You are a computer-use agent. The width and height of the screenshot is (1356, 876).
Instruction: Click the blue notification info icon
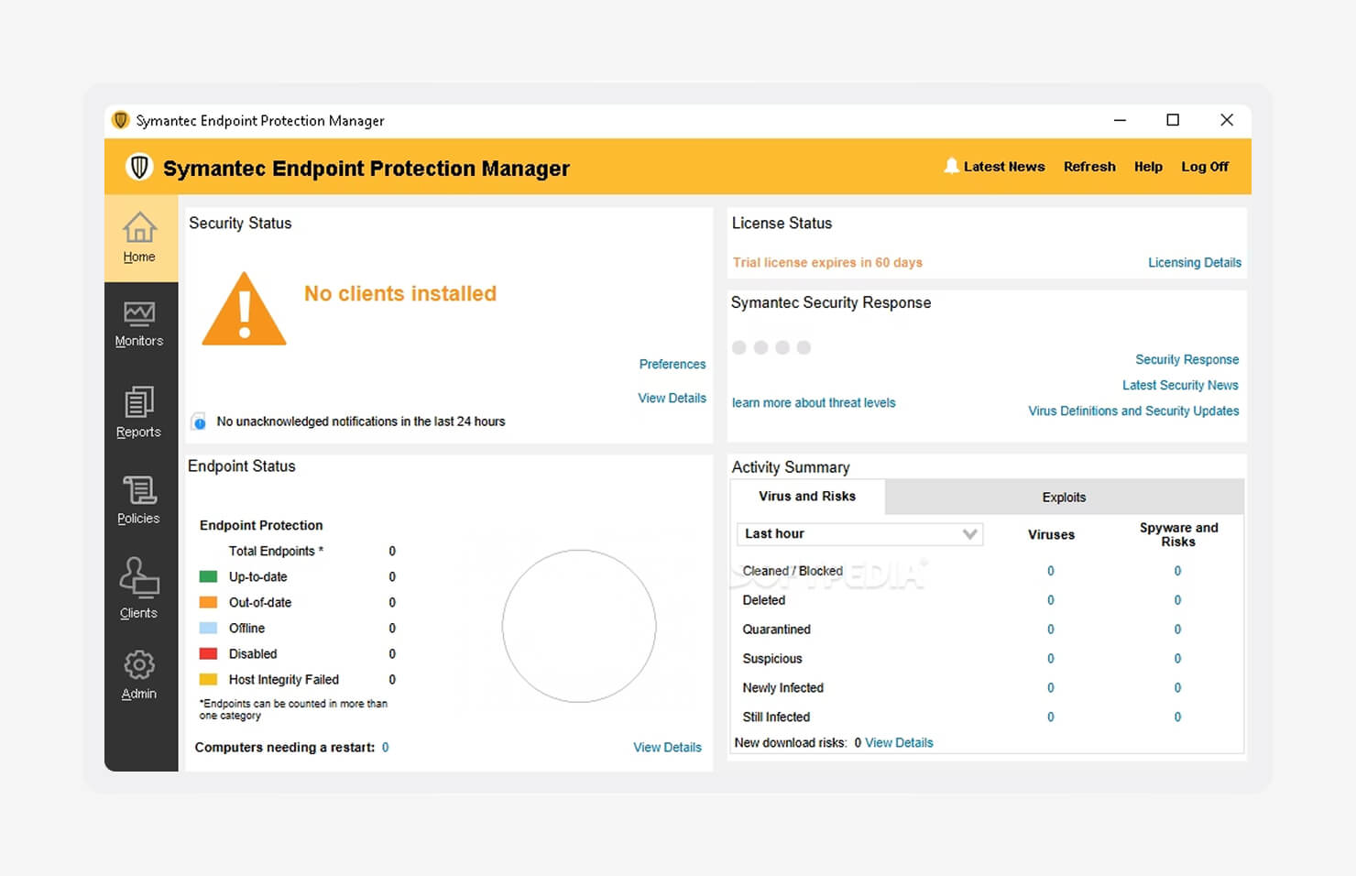pos(199,422)
